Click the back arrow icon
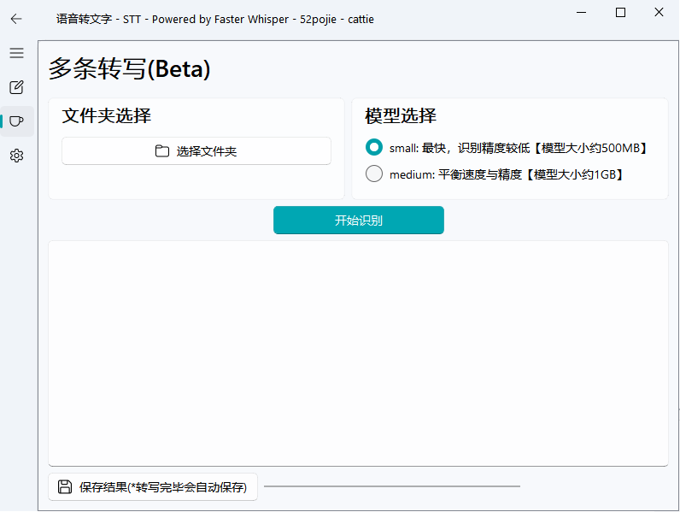Image resolution: width=680 pixels, height=512 pixels. (x=16, y=19)
